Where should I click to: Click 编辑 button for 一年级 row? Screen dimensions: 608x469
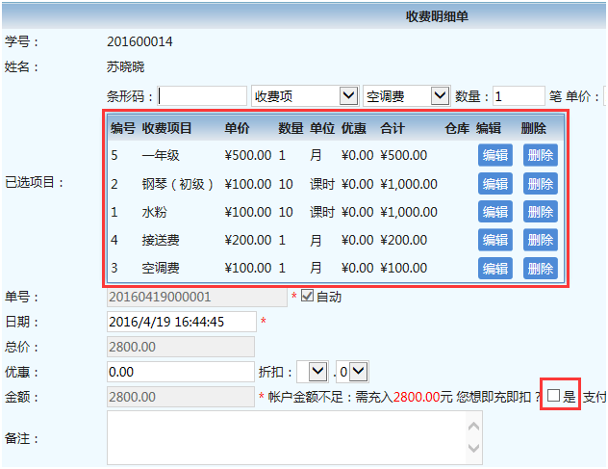(494, 155)
